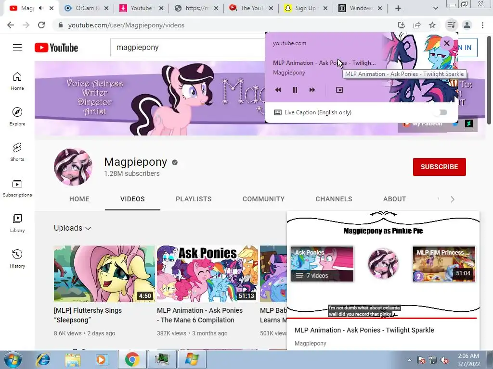This screenshot has width=493, height=369.
Task: Open the Chrome profile icon
Action: 467,25
